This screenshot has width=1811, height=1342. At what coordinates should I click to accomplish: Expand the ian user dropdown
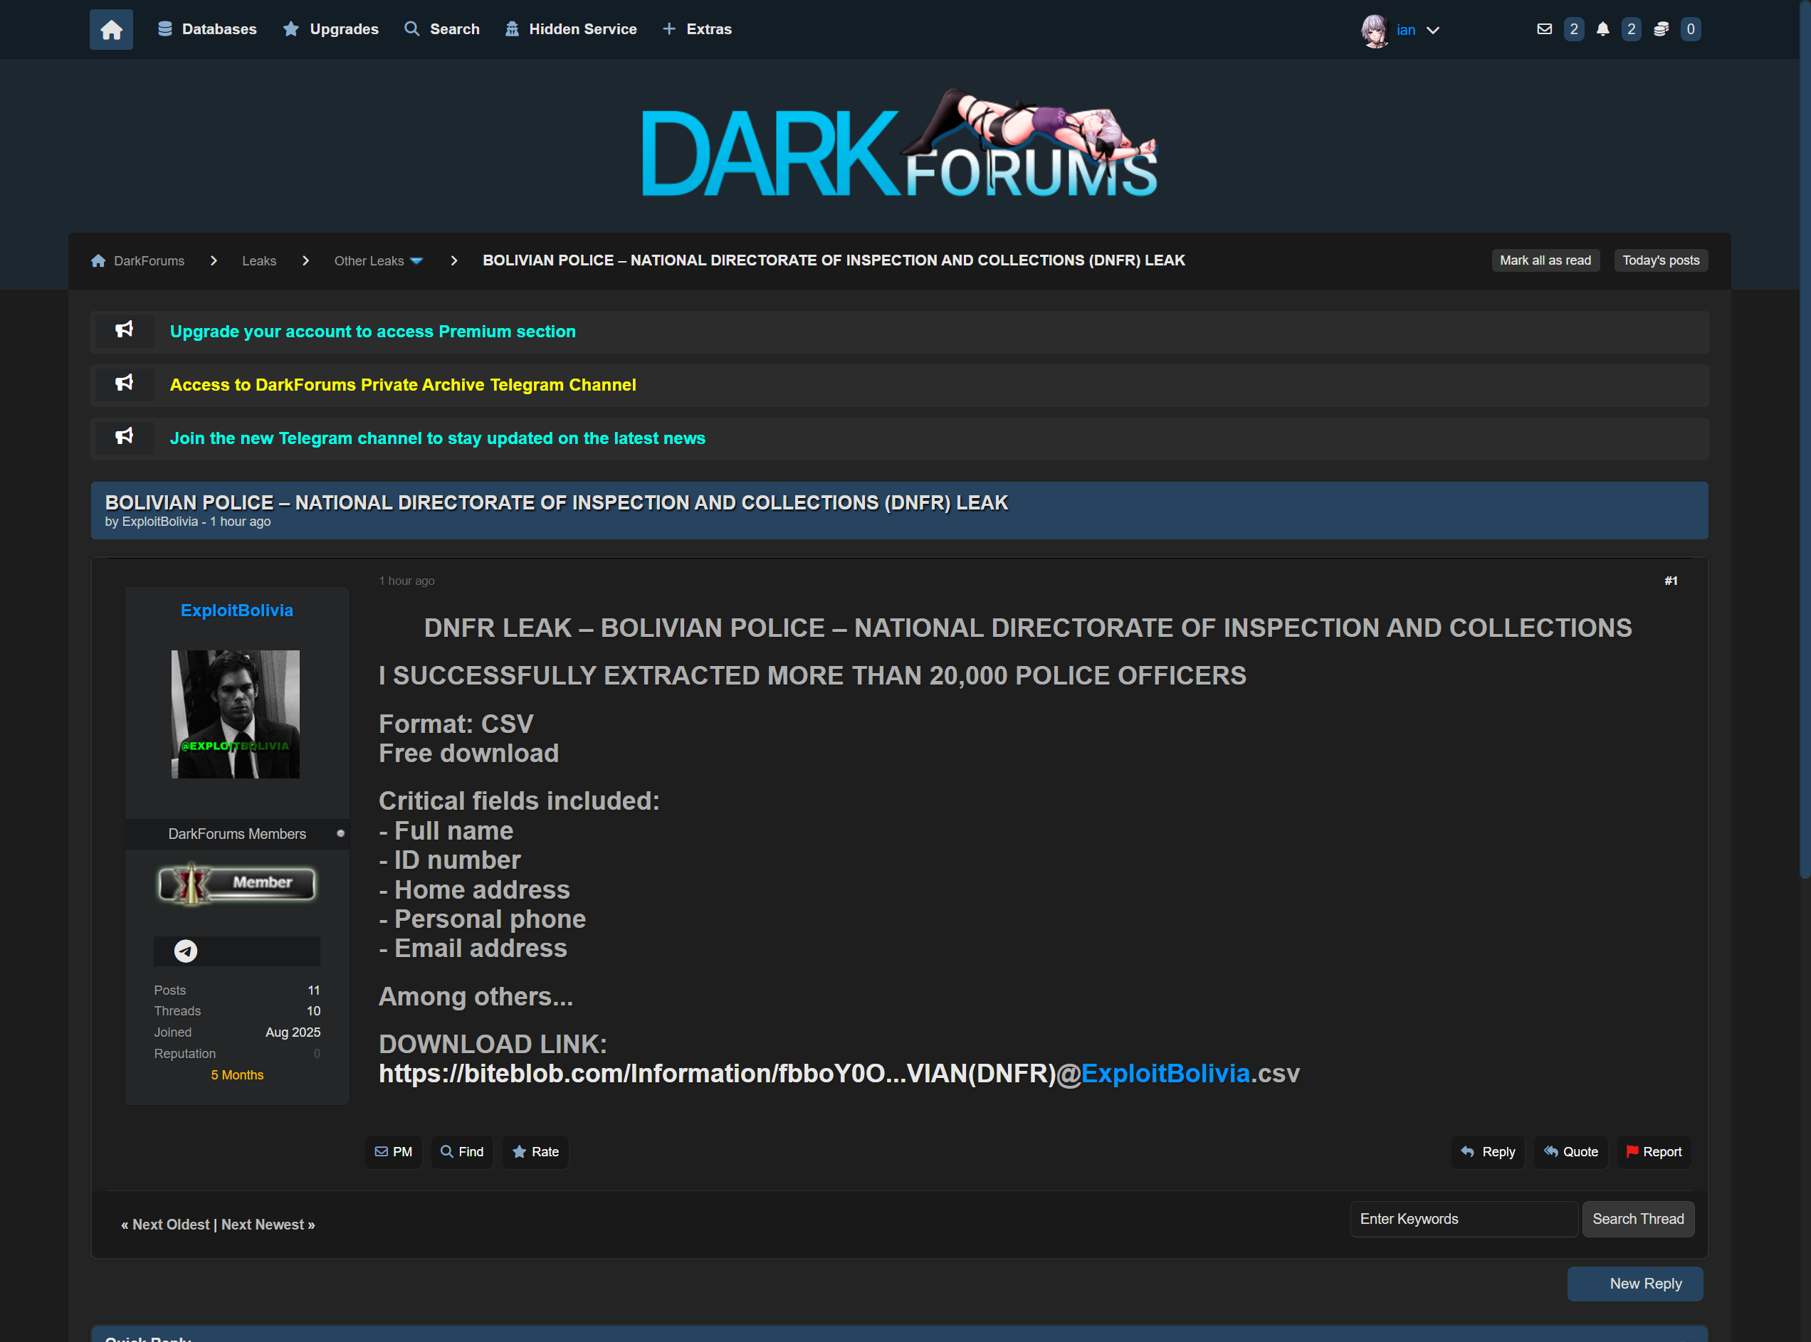click(1432, 30)
